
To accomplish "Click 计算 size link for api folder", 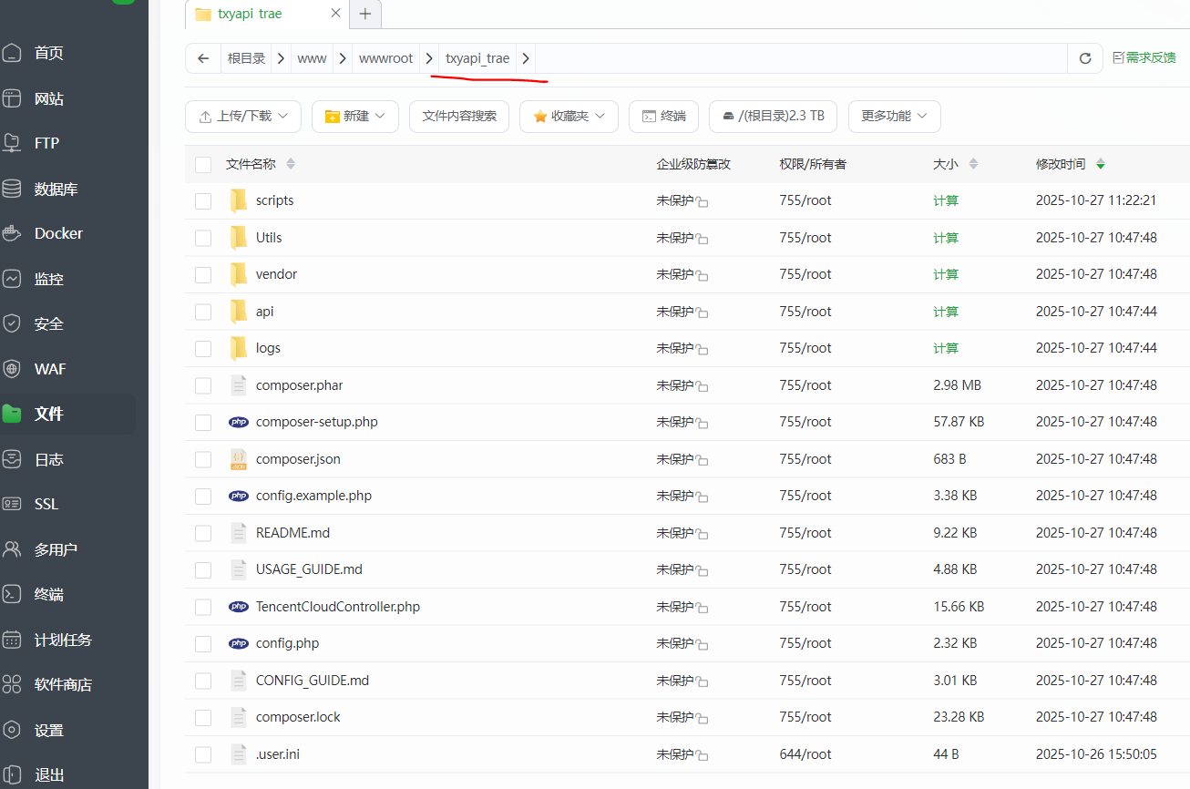I will click(x=945, y=312).
